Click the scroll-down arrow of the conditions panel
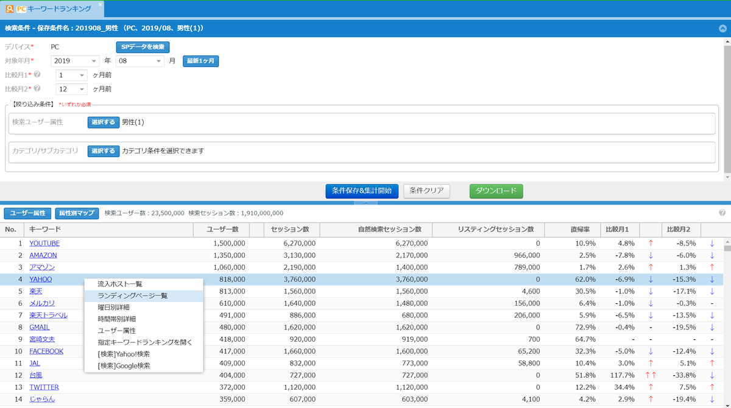 point(727,177)
